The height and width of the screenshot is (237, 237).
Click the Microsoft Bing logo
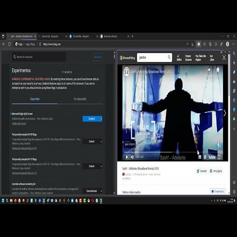[127, 58]
